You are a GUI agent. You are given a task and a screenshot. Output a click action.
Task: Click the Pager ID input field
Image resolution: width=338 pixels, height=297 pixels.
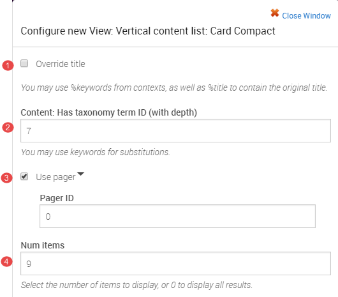pyautogui.click(x=177, y=216)
